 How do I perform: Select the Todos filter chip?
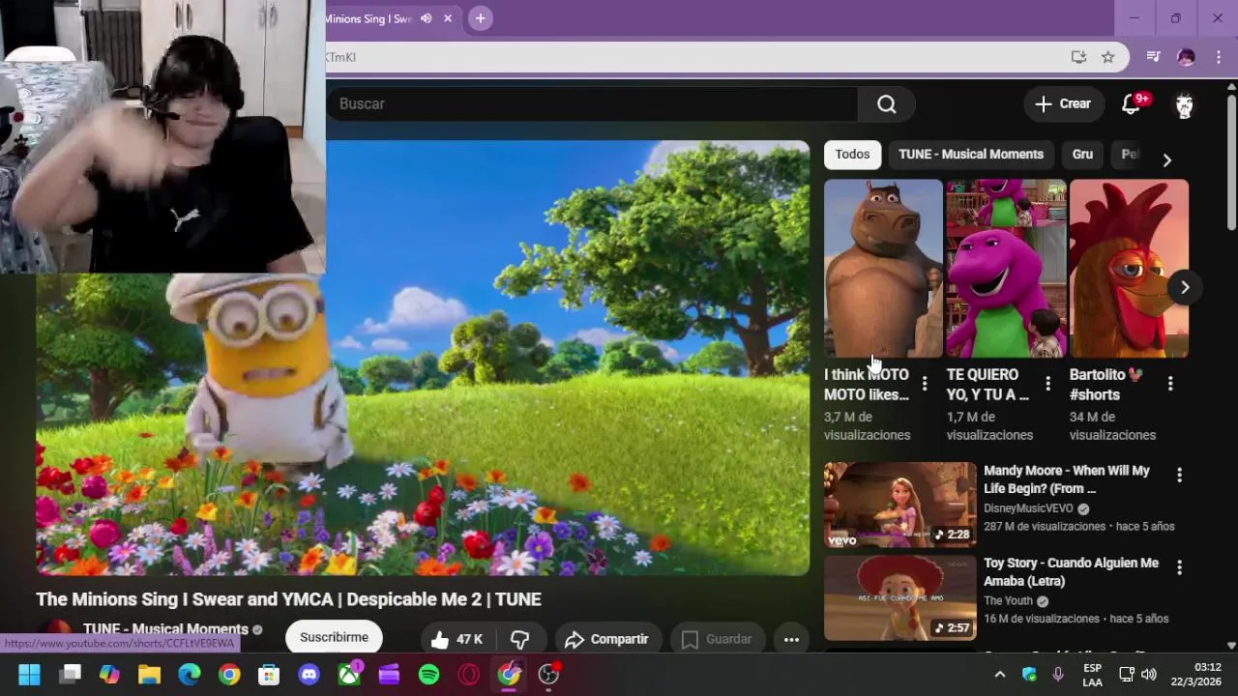click(852, 155)
